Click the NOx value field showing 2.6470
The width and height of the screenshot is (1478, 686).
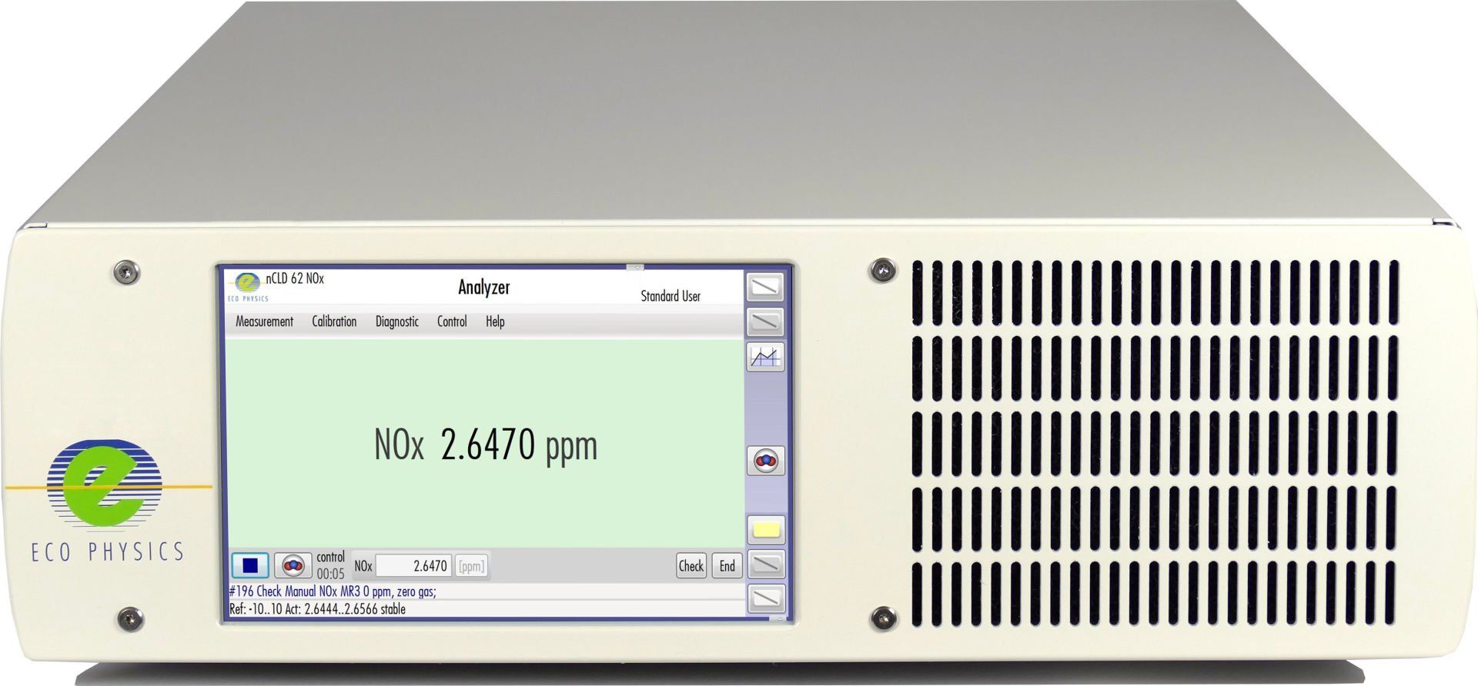pyautogui.click(x=413, y=567)
